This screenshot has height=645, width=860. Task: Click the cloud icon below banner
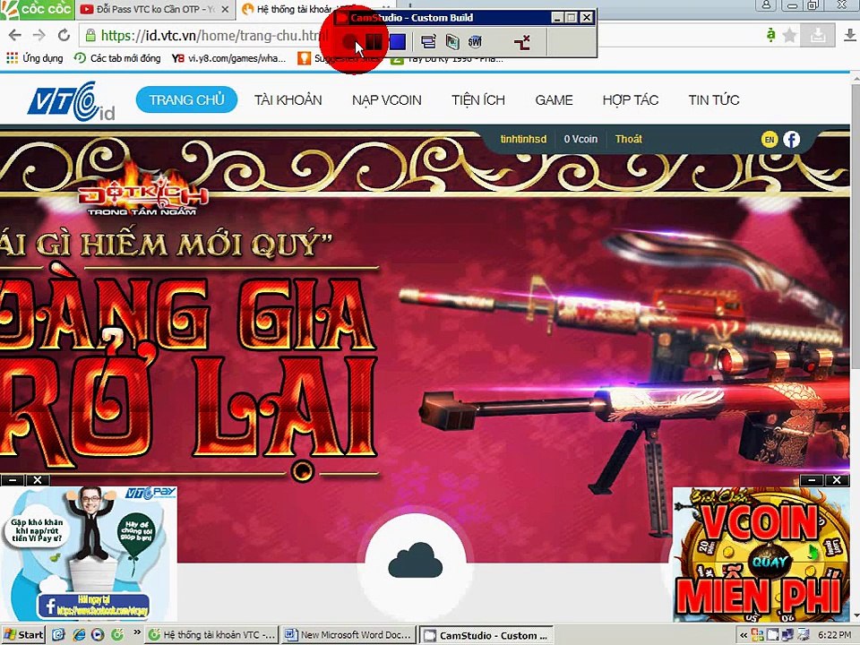click(x=415, y=560)
